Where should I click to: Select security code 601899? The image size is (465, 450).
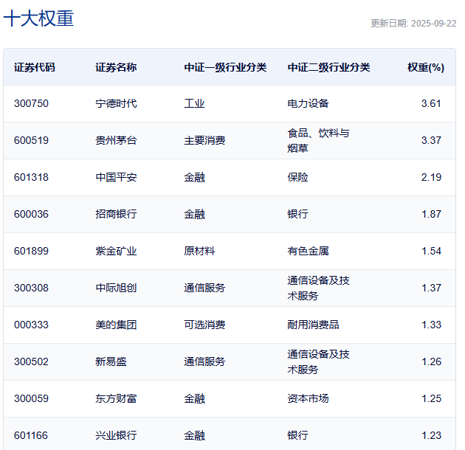pos(31,251)
